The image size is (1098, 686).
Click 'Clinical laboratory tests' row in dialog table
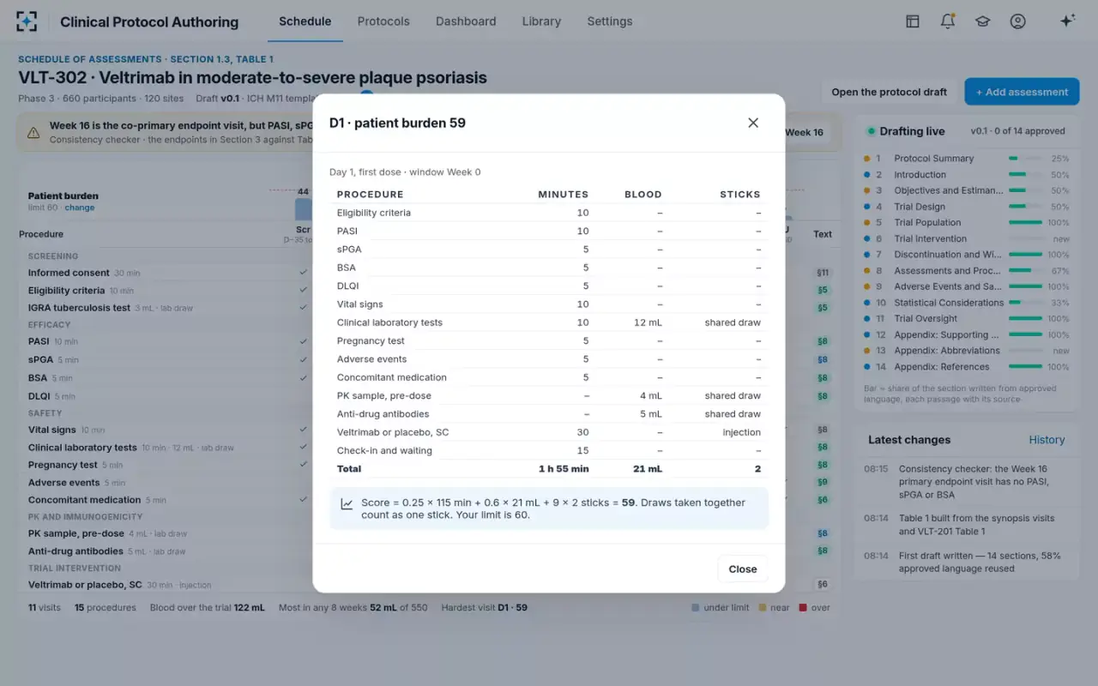(549, 322)
